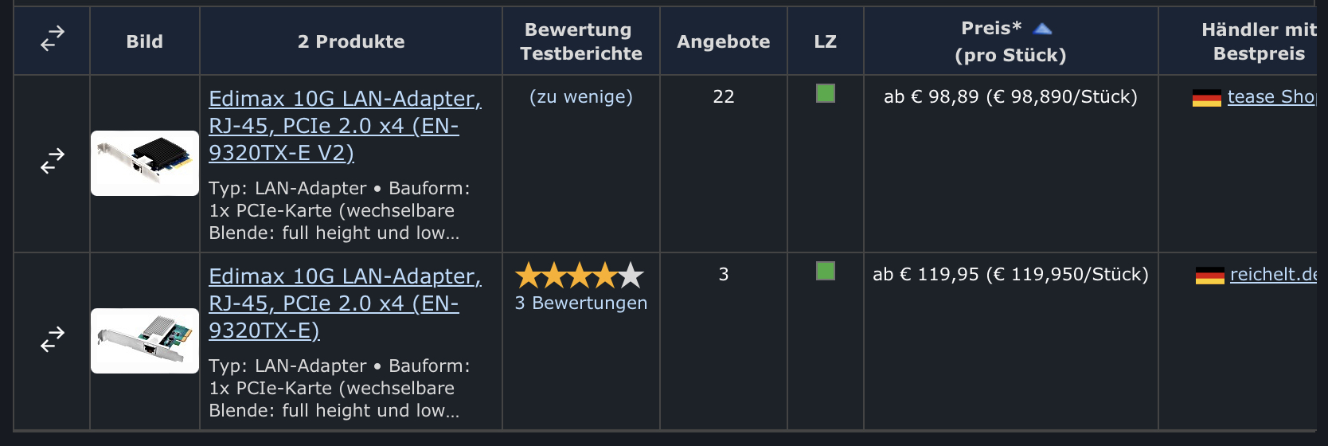The width and height of the screenshot is (1328, 446).
Task: Click the EN-9320TX-E V2 product thumbnail
Action: click(x=145, y=163)
